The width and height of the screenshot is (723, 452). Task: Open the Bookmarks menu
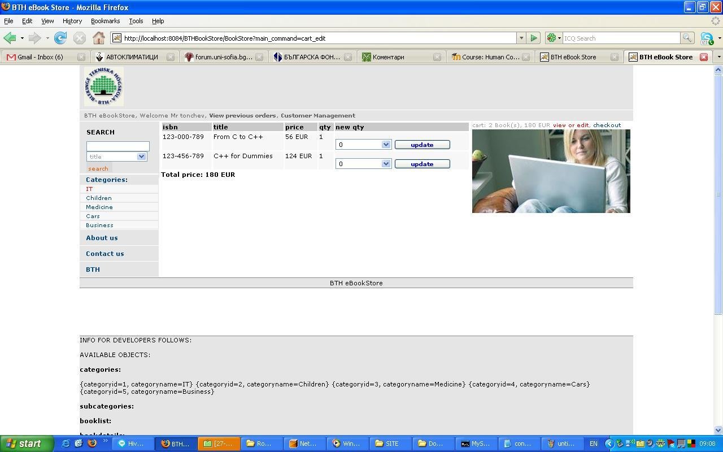(x=105, y=21)
